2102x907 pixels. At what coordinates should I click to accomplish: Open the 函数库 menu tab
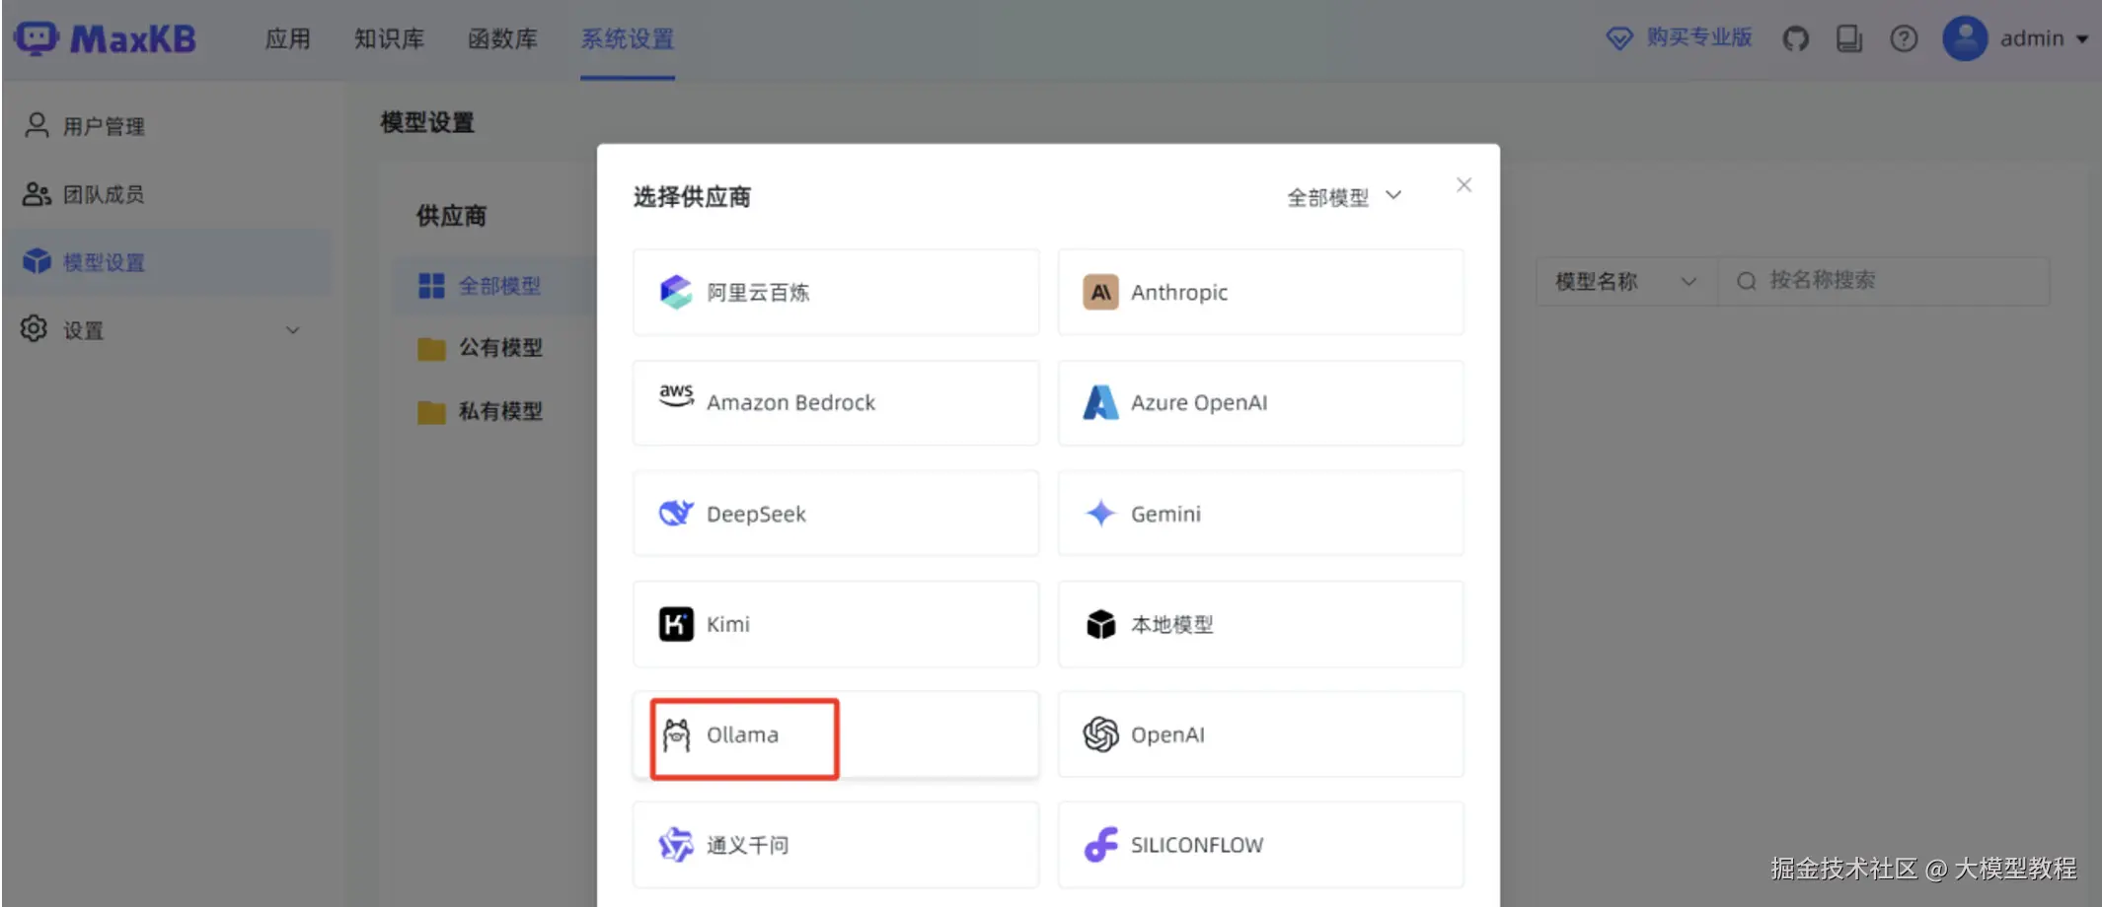coord(502,38)
